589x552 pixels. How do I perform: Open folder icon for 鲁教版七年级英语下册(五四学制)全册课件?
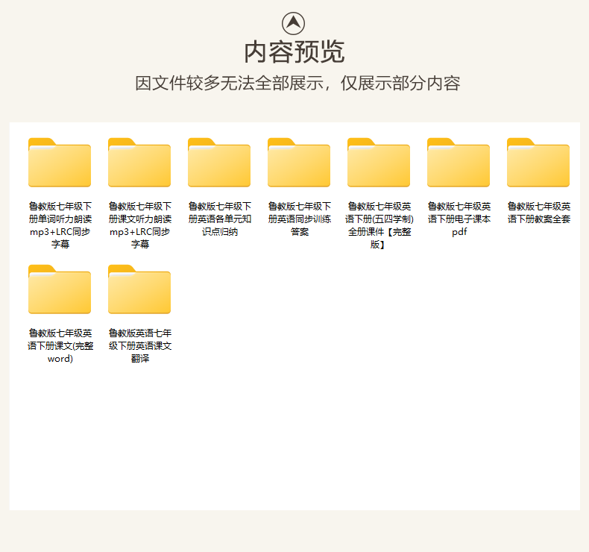click(x=379, y=163)
